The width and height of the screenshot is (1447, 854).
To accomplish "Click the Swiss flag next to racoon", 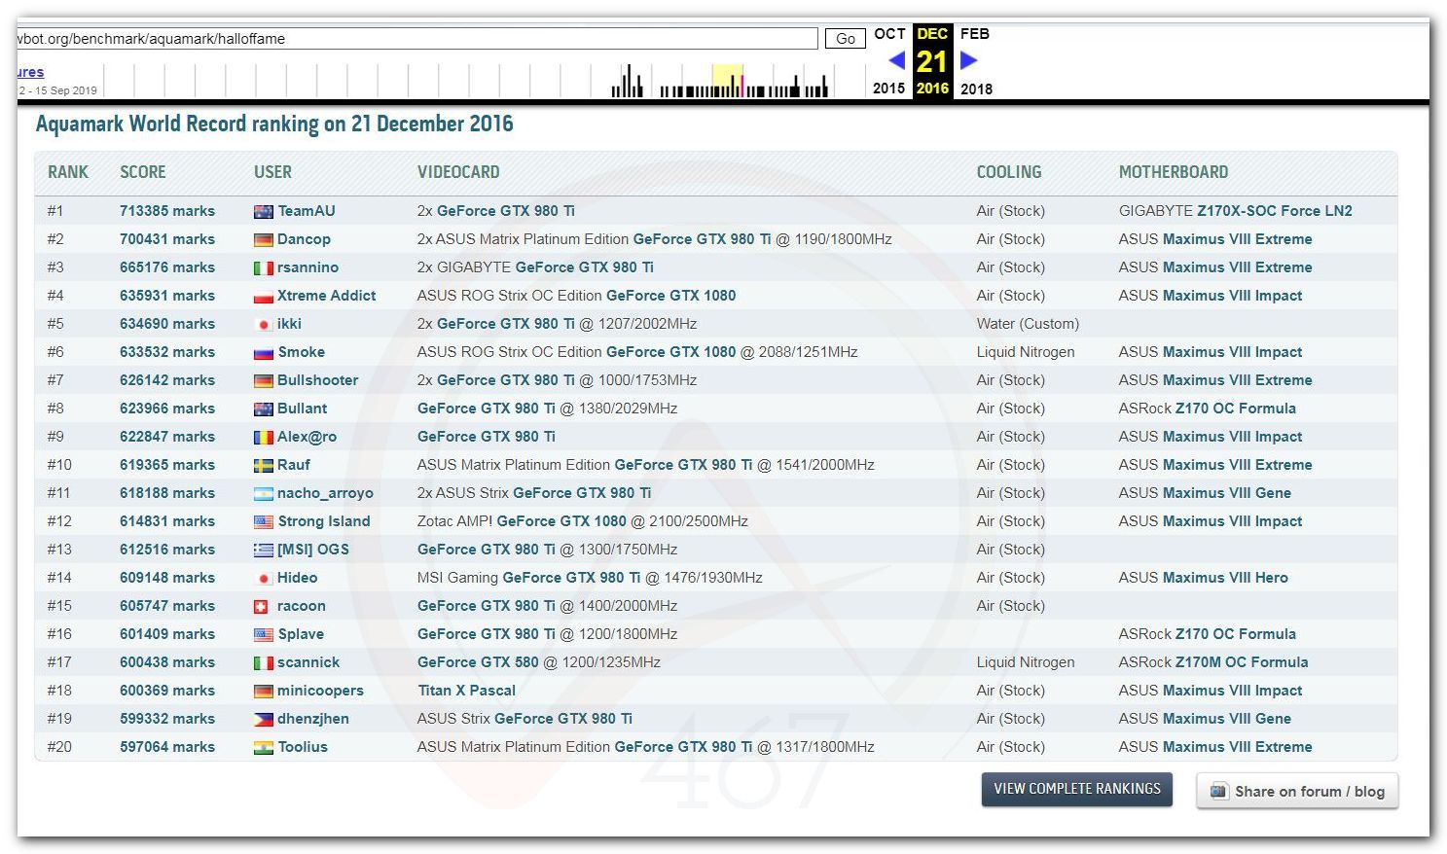I will tap(261, 606).
